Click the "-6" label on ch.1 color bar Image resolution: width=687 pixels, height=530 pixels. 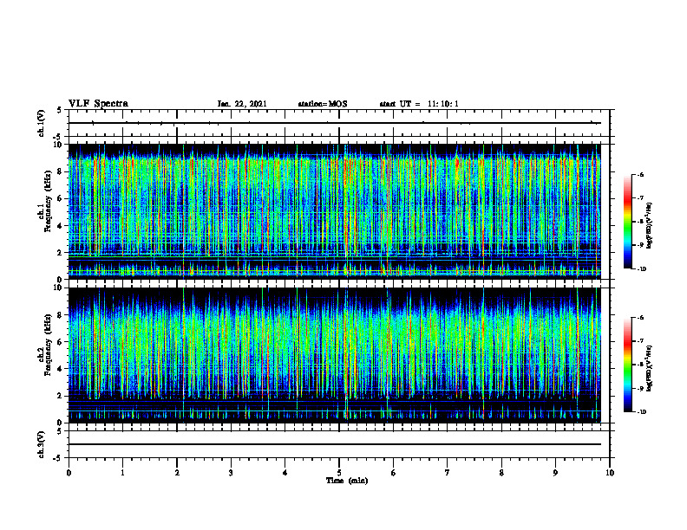tap(640, 174)
